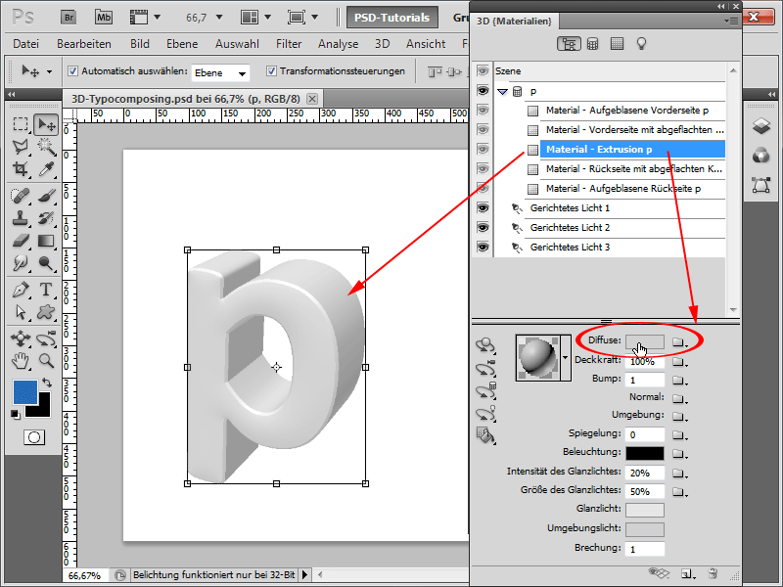Screen dimensions: 783x587
Task: Toggle visibility of Gerichtetes Licht 2
Action: (483, 227)
